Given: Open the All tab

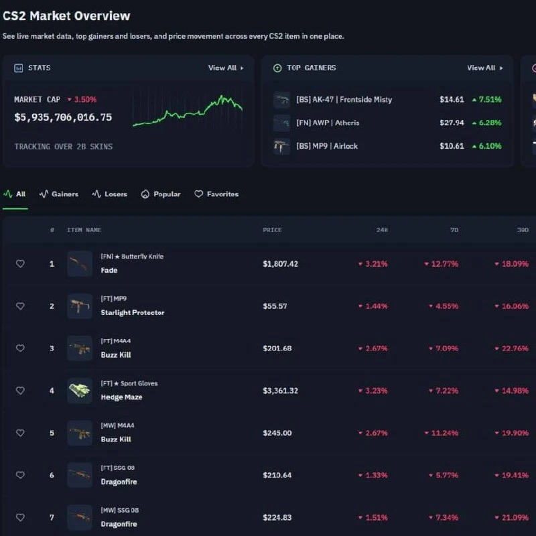Looking at the screenshot, I should (15, 194).
